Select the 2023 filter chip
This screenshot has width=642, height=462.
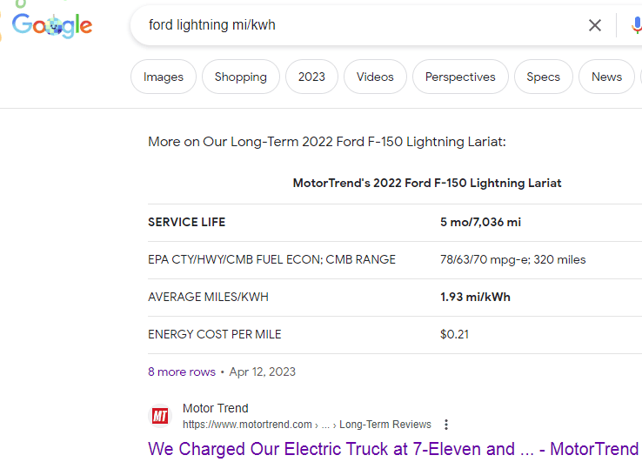(311, 77)
